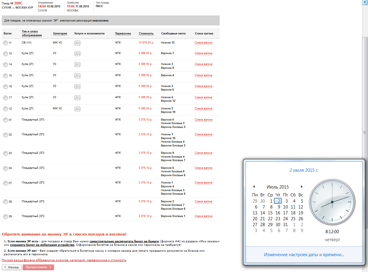Select date 15 in July calendar
Image resolution: width=368 pixels, height=272 pixels.
click(x=270, y=213)
